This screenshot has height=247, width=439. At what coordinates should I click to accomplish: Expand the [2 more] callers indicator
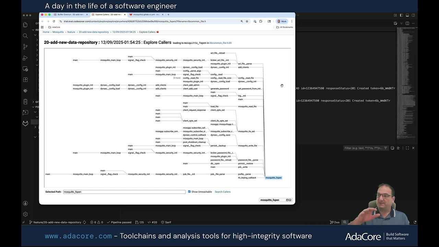pos(177,78)
